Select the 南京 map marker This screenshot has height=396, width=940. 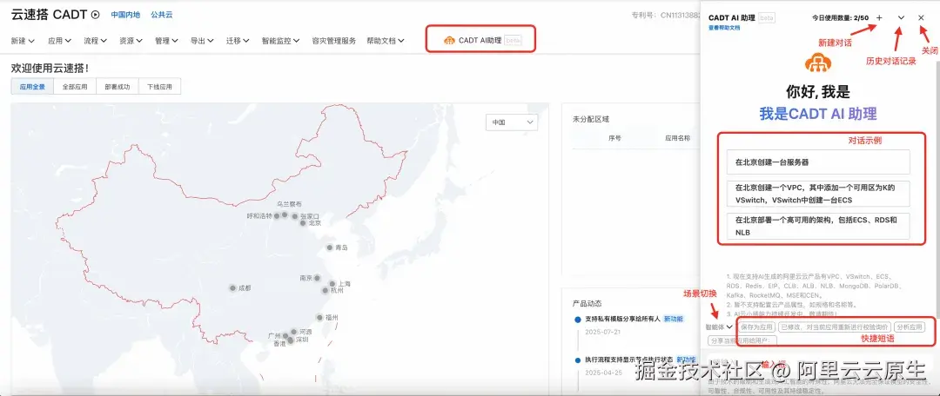tap(317, 278)
